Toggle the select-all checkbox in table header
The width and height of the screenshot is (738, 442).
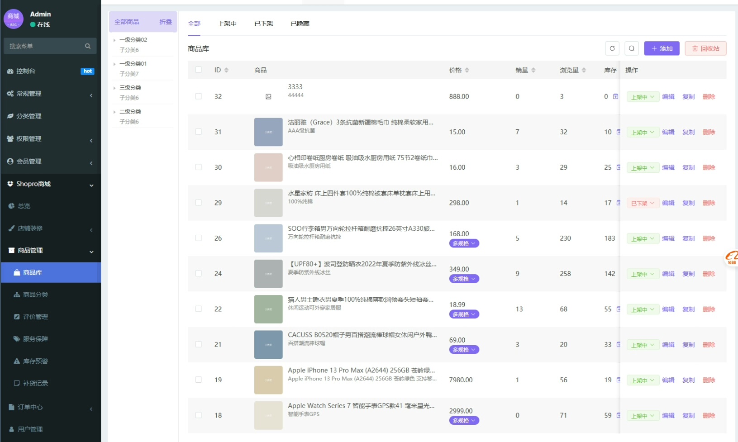[x=198, y=70]
